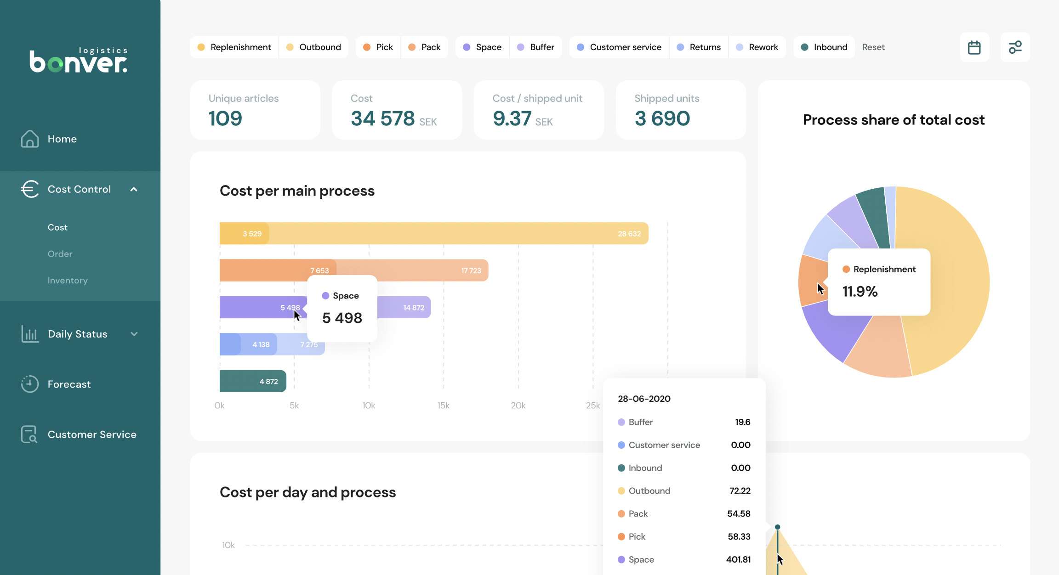
Task: Click the Unique articles 109 card
Action: point(255,110)
